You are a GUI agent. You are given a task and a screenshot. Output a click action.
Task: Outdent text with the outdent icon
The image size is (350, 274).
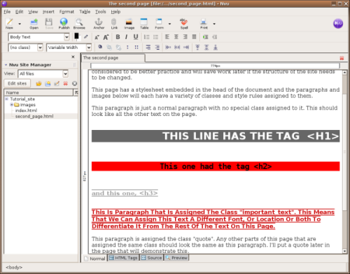point(214,37)
